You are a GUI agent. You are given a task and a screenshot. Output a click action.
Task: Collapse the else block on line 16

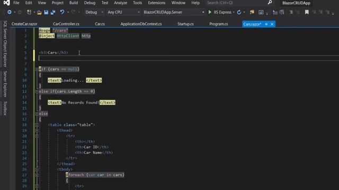coord(37,114)
